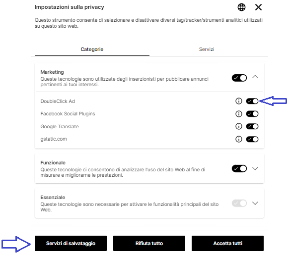Disable the DoubleClick Ad toggle
Viewport: 289px width, 254px height.
point(252,101)
